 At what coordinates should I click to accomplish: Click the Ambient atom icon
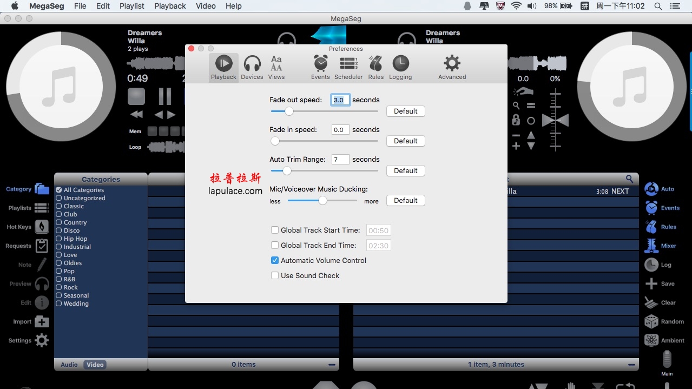651,340
